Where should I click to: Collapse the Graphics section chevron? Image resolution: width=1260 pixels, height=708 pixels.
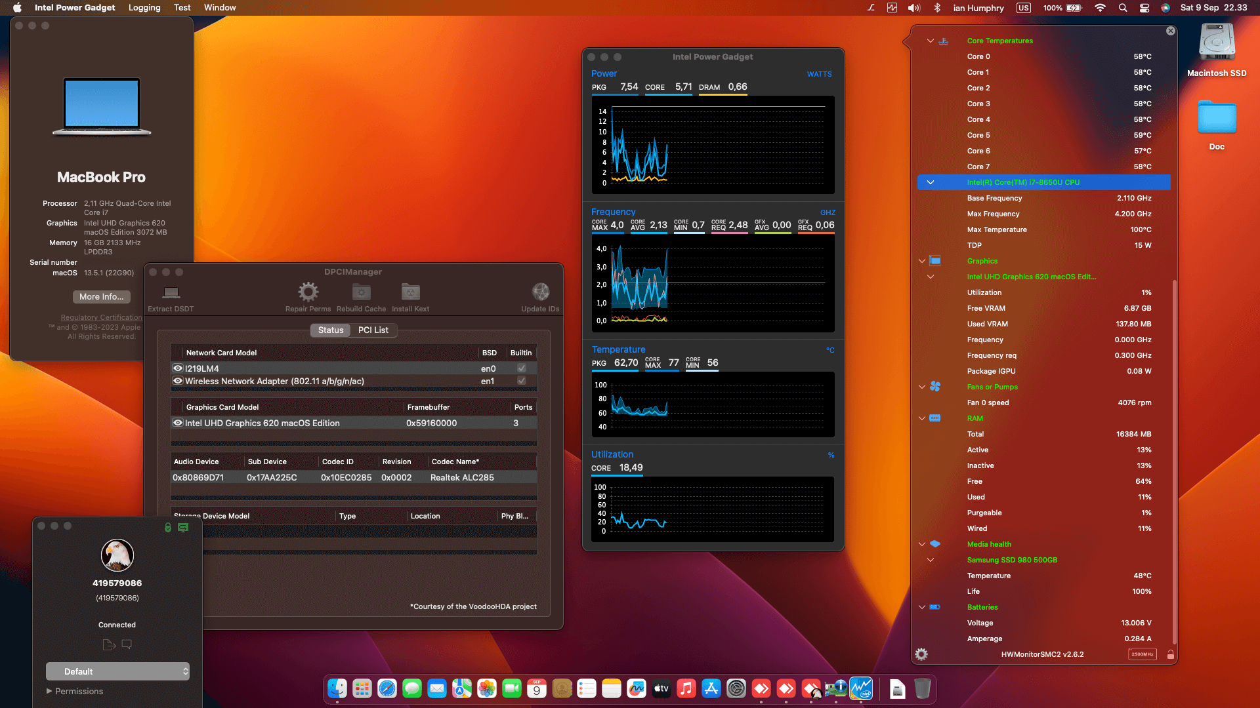tap(922, 261)
